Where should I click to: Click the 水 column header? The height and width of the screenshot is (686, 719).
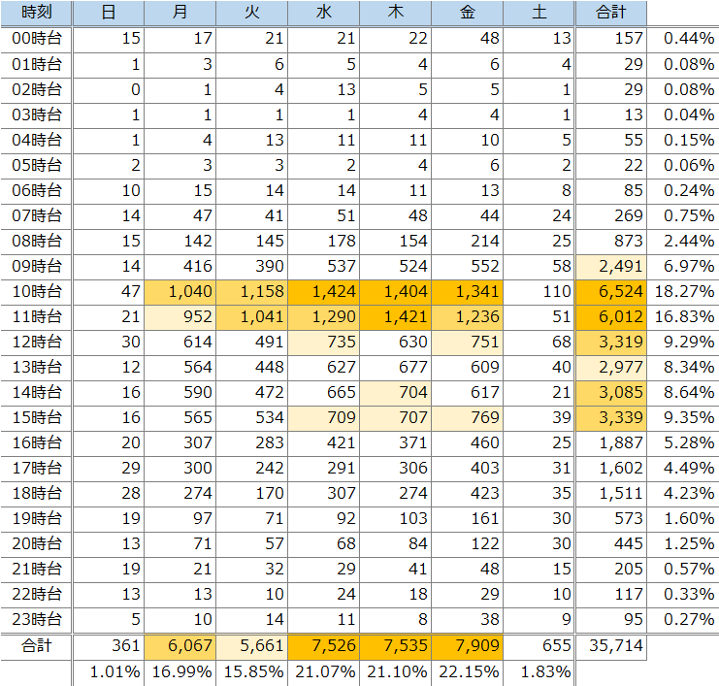tap(323, 13)
